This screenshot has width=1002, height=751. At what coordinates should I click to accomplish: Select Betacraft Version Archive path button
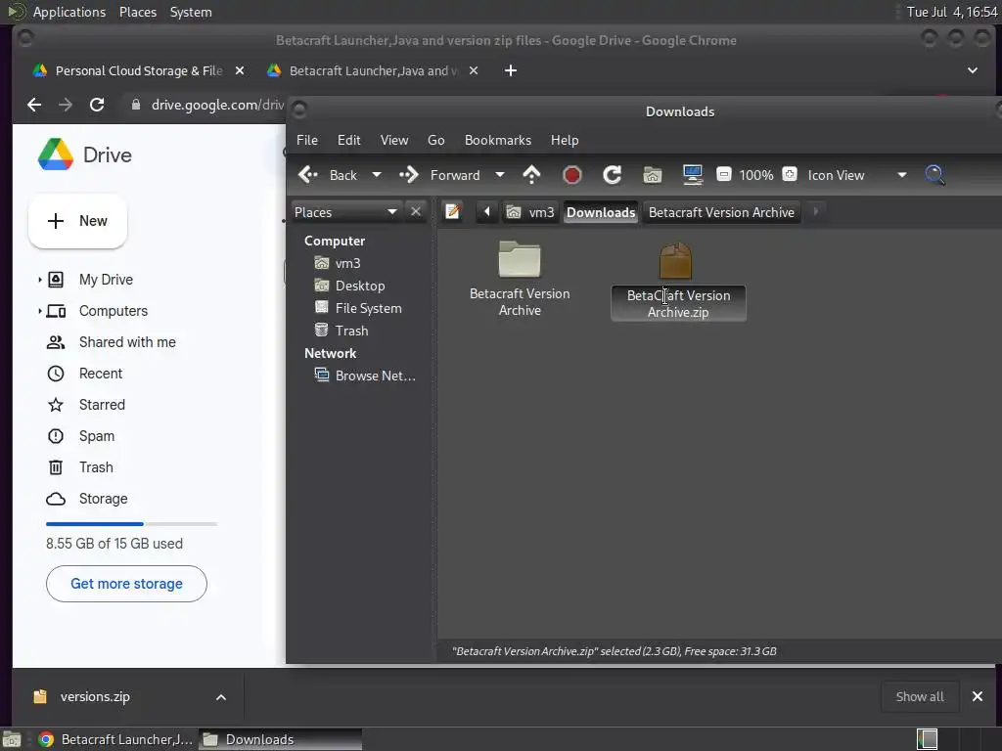click(x=721, y=212)
